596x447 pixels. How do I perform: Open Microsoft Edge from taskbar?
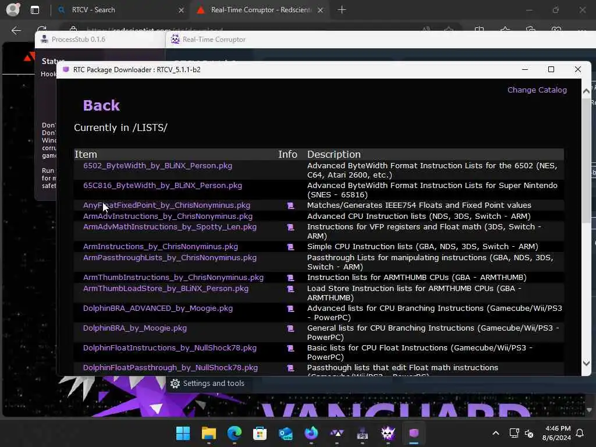[235, 433]
